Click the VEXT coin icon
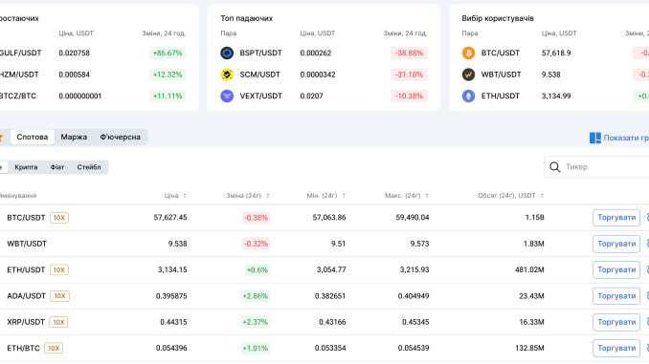 (227, 96)
